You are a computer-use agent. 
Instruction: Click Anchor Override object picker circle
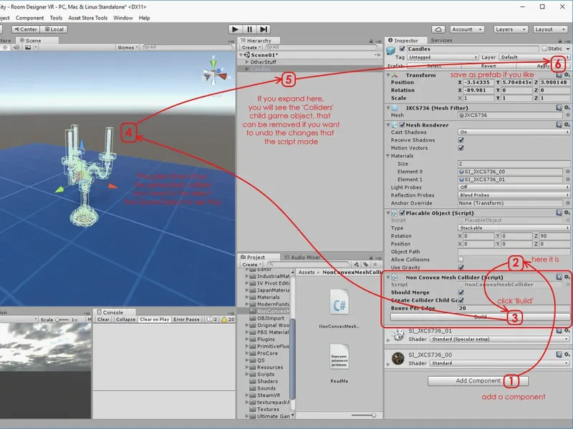(x=567, y=203)
